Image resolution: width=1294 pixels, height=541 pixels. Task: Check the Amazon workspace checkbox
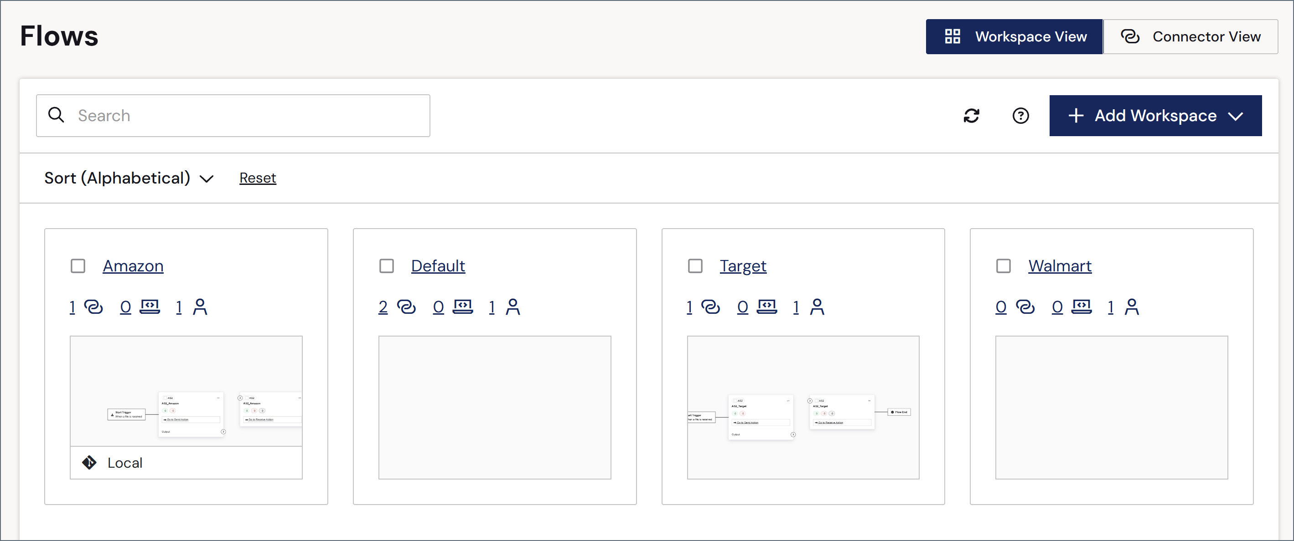click(x=78, y=266)
